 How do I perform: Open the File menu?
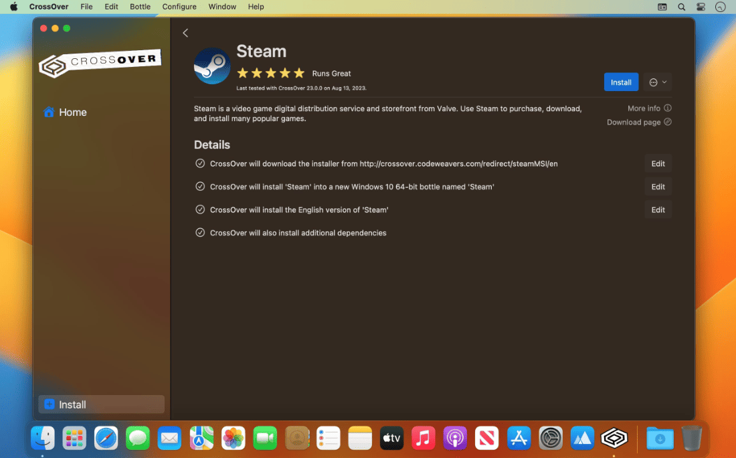coord(86,7)
